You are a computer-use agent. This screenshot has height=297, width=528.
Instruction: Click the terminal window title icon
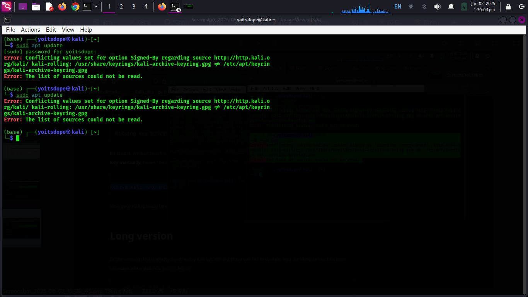pos(7,20)
